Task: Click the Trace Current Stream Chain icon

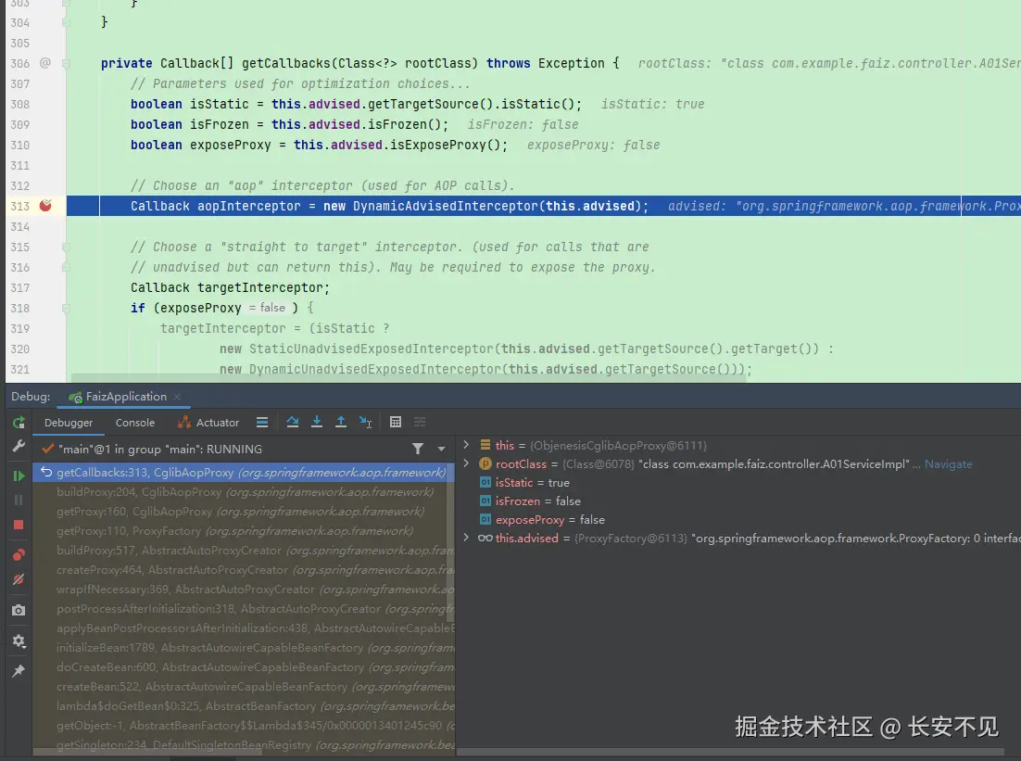Action: coord(420,422)
